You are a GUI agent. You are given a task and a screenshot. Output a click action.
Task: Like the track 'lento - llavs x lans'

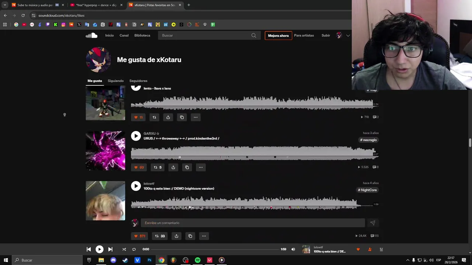click(138, 117)
